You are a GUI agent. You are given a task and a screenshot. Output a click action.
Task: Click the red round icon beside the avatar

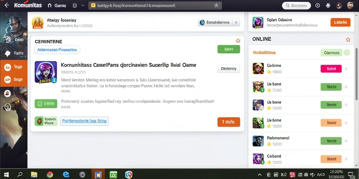click(339, 6)
